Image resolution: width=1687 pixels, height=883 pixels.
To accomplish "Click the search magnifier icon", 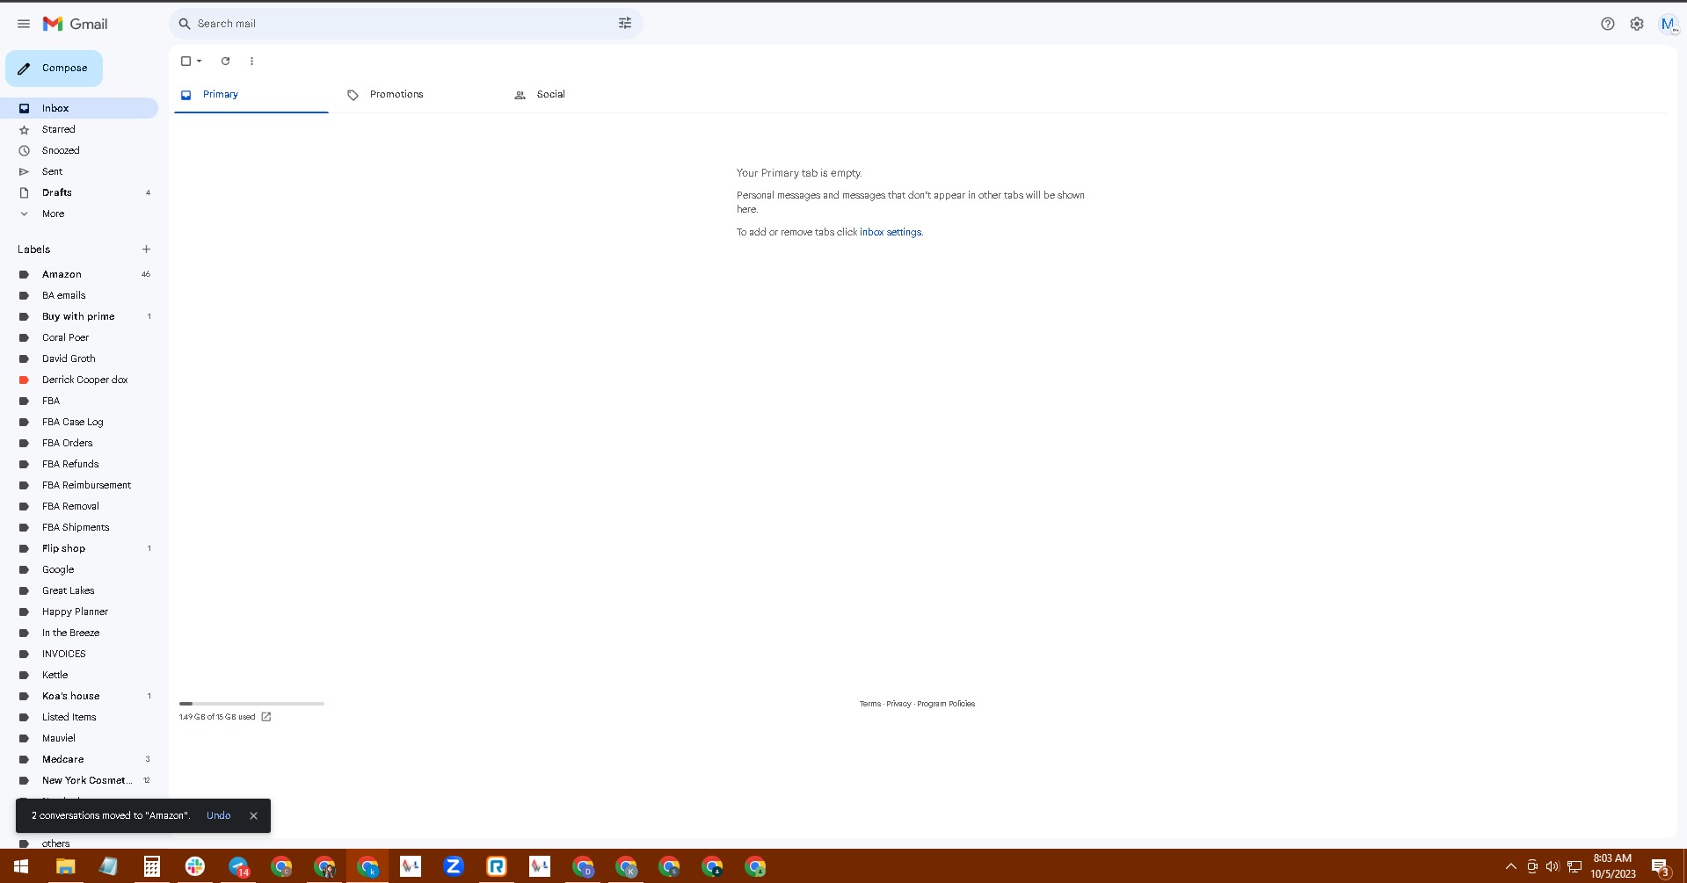I will (185, 24).
